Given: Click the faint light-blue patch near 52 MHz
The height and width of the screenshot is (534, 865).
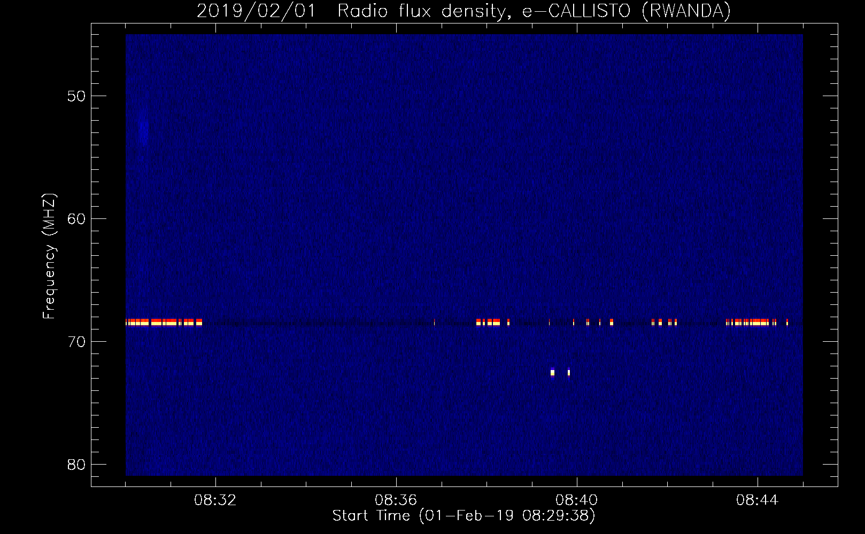Looking at the screenshot, I should (143, 133).
